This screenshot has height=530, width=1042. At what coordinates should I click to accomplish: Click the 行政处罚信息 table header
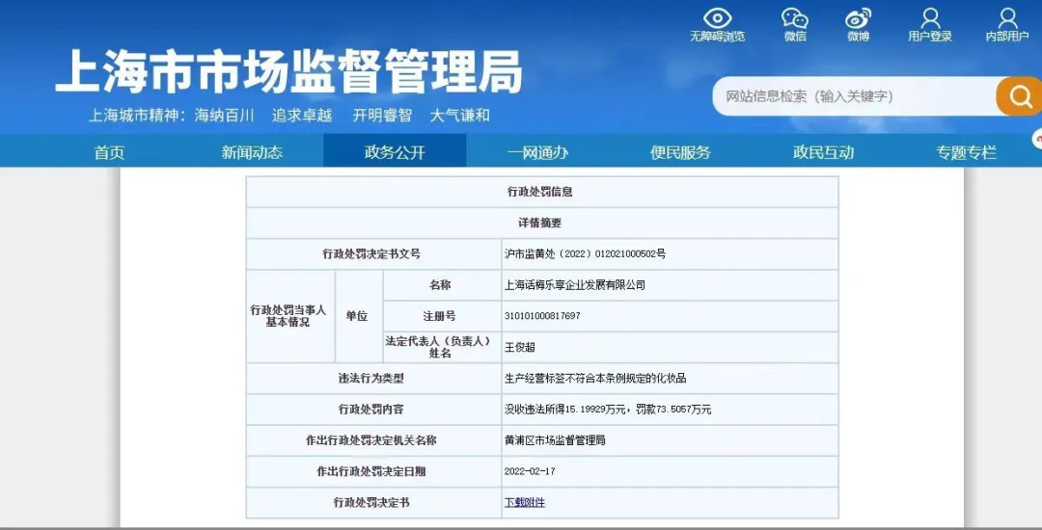pyautogui.click(x=540, y=192)
